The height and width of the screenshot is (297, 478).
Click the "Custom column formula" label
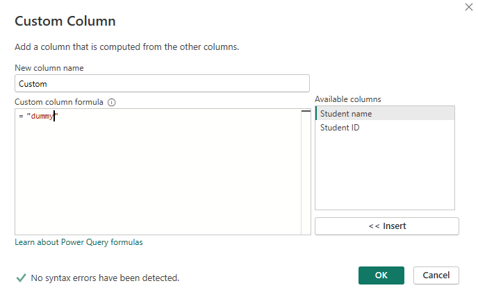58,102
